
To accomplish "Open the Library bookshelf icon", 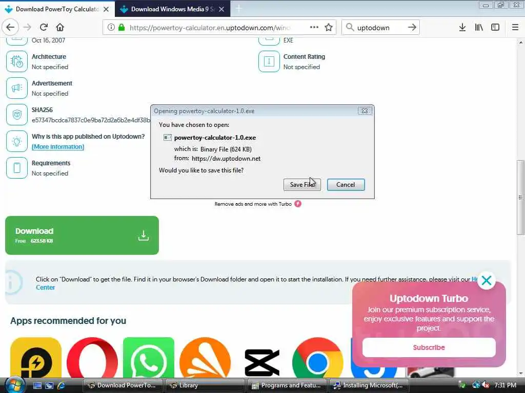I will (x=479, y=28).
